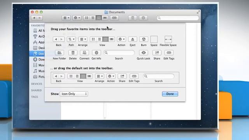Select list view in the default set View control
This screenshot has height=140, width=249.
point(77,76)
